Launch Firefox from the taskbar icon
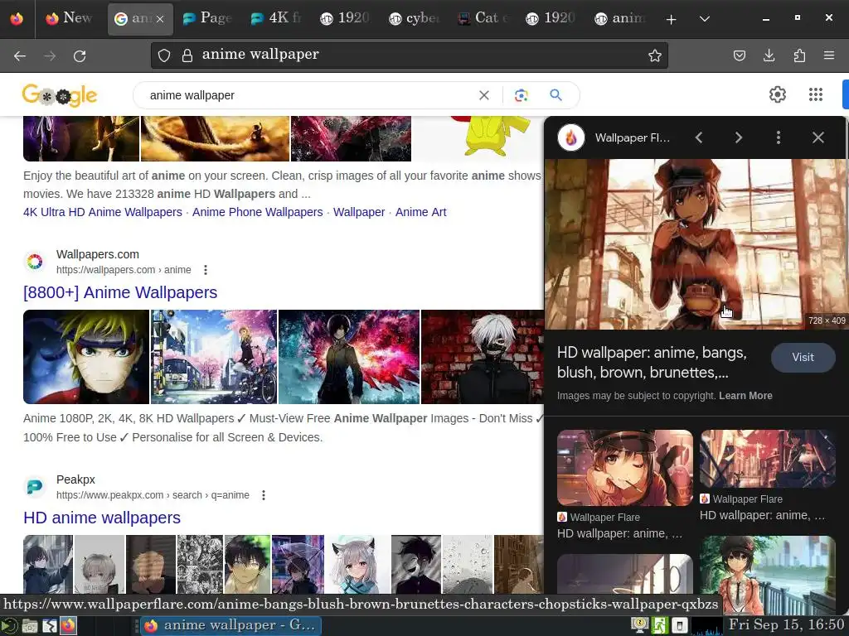The height and width of the screenshot is (636, 849). [68, 626]
